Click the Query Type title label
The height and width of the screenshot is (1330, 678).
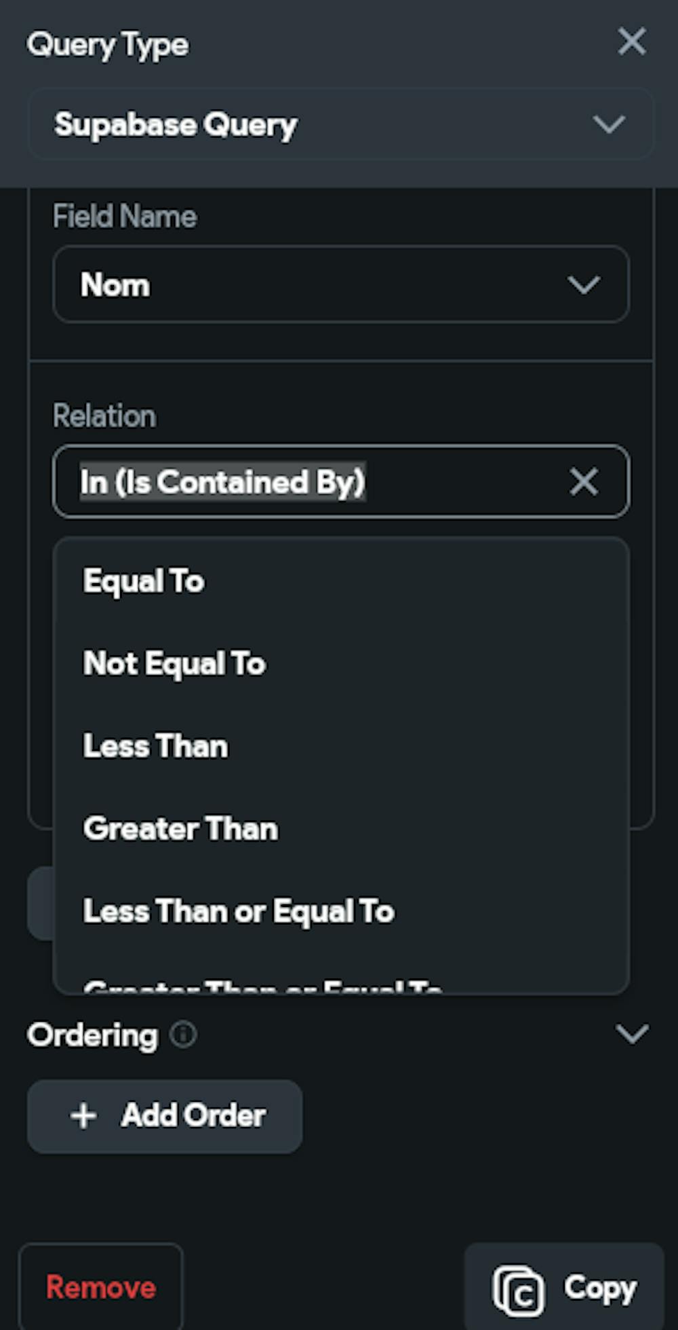108,45
